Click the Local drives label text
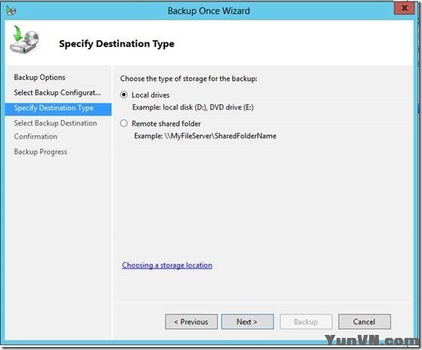This screenshot has height=350, width=422. 150,95
